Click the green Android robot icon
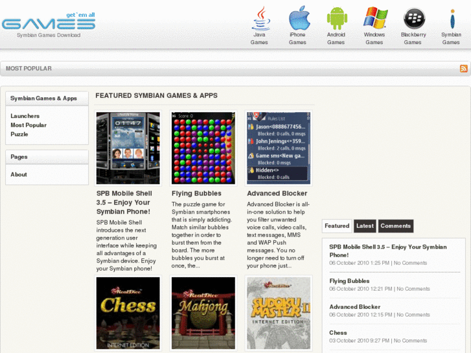The width and height of the screenshot is (471, 353). tap(337, 18)
